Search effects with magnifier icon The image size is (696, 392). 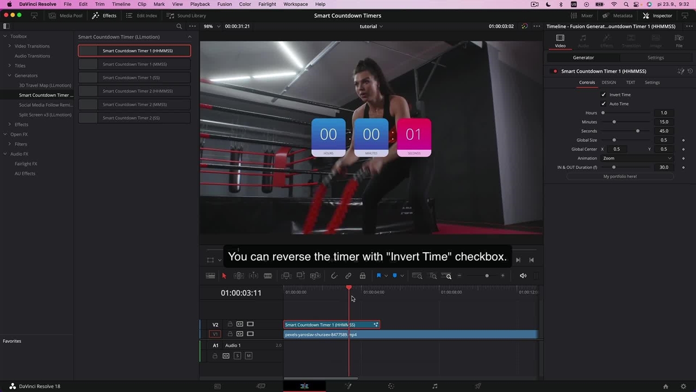179,26
